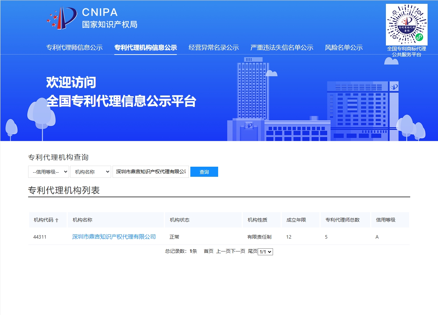Screen dimensions: 438x315
Task: Click the CNIPA emblem logo
Action: coord(62,18)
